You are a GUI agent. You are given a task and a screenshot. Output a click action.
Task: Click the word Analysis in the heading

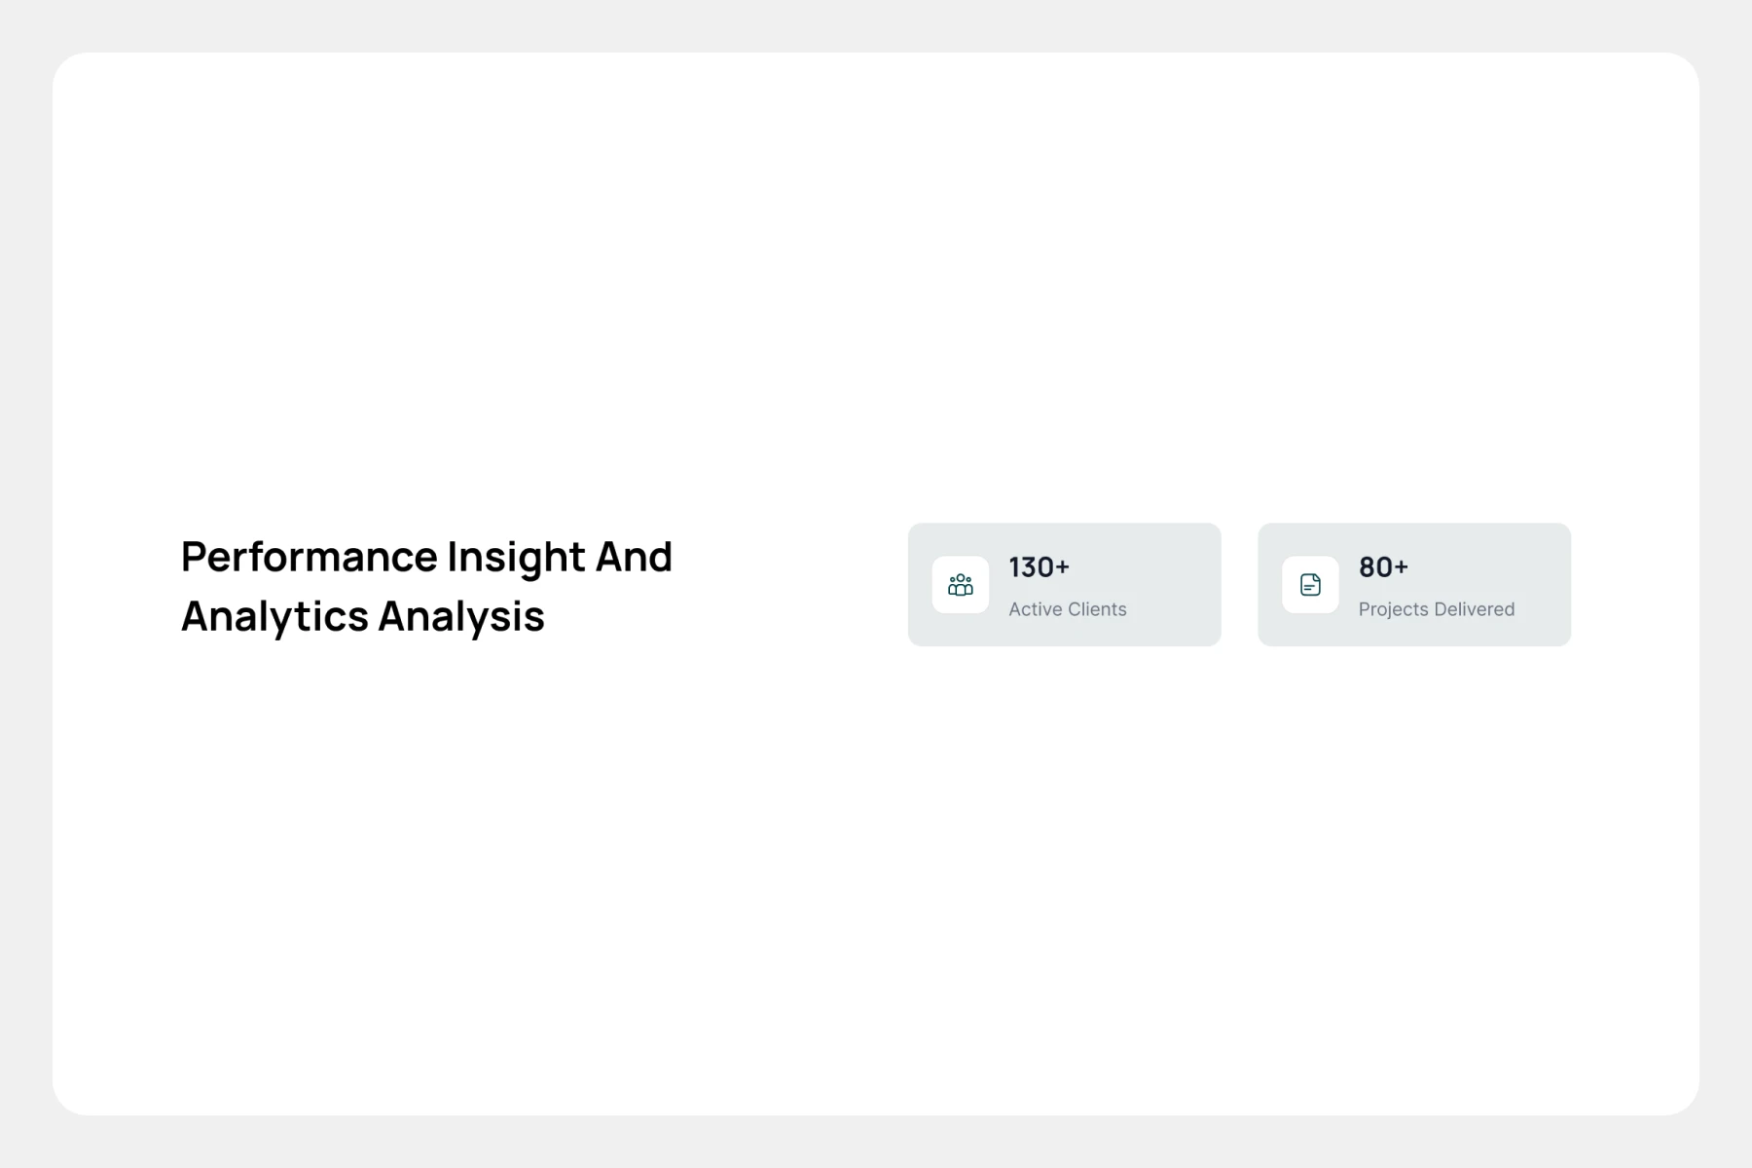pyautogui.click(x=461, y=617)
